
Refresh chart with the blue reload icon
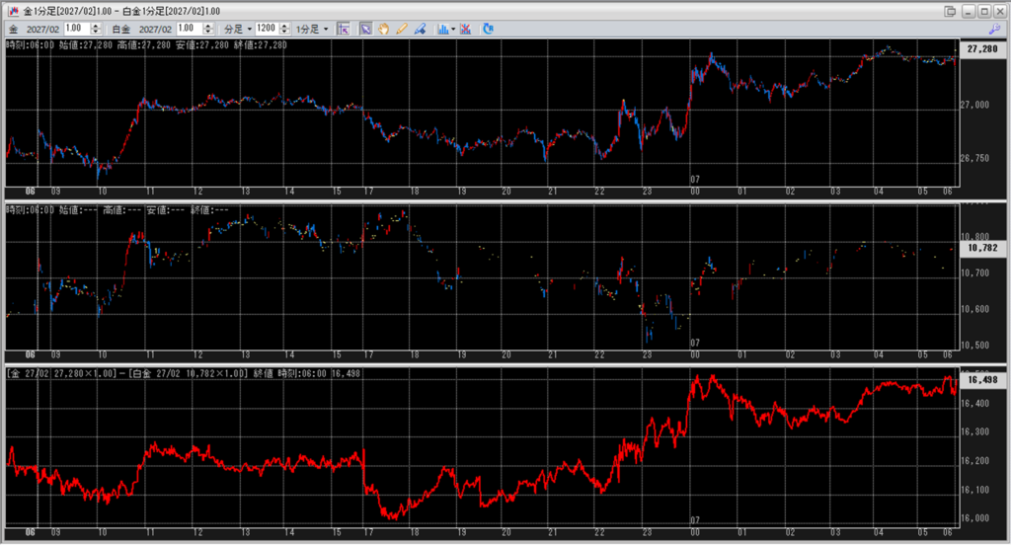tap(488, 29)
